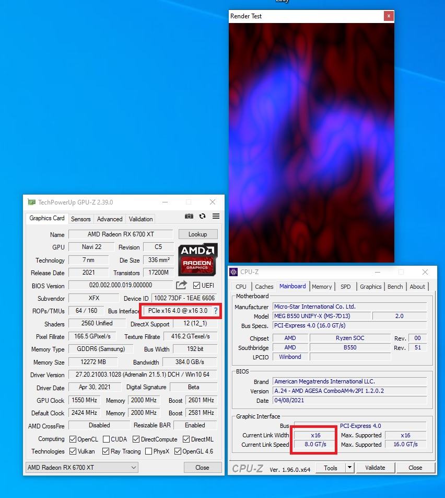Click BIOS Version A.24 - AMD AGESA ComboAM4v2PI 1.2.0.2
445x498 pixels.
click(350, 391)
